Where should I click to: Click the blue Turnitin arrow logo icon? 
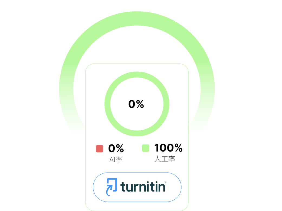[x=112, y=187]
